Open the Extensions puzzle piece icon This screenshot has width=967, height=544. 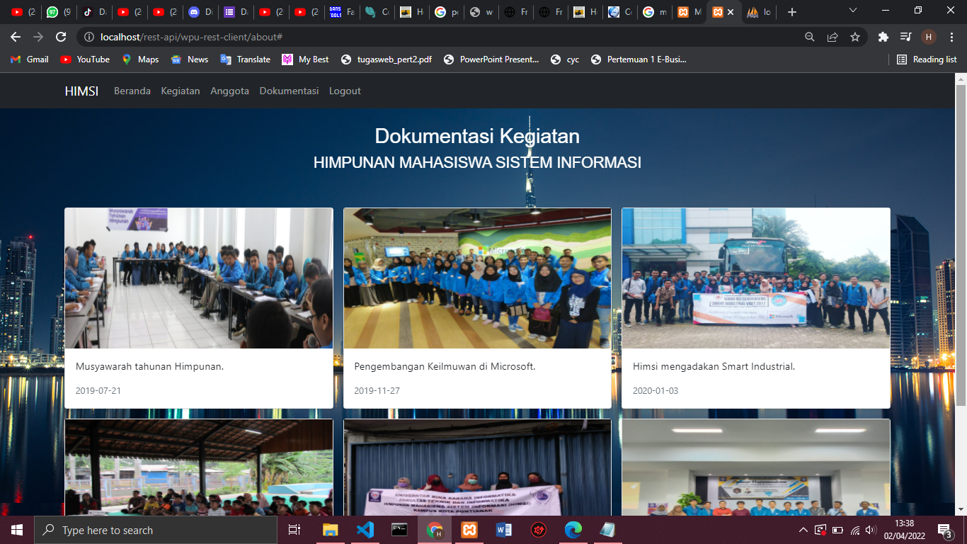[883, 37]
